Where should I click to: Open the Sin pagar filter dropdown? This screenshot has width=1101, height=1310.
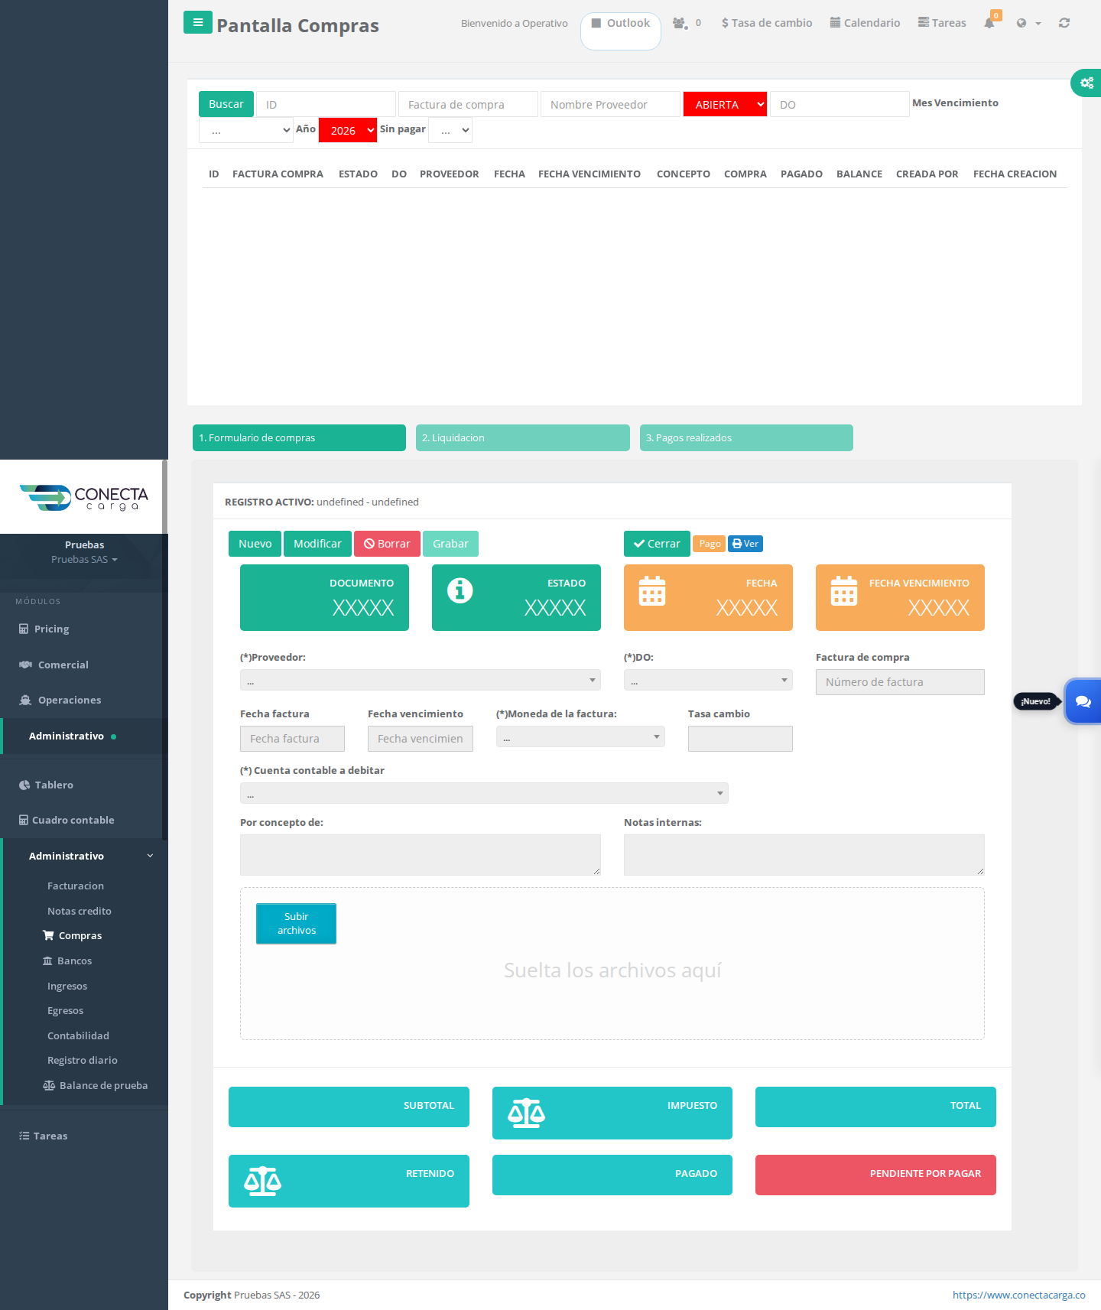[450, 130]
